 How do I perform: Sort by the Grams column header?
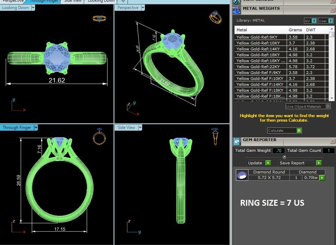pyautogui.click(x=295, y=30)
